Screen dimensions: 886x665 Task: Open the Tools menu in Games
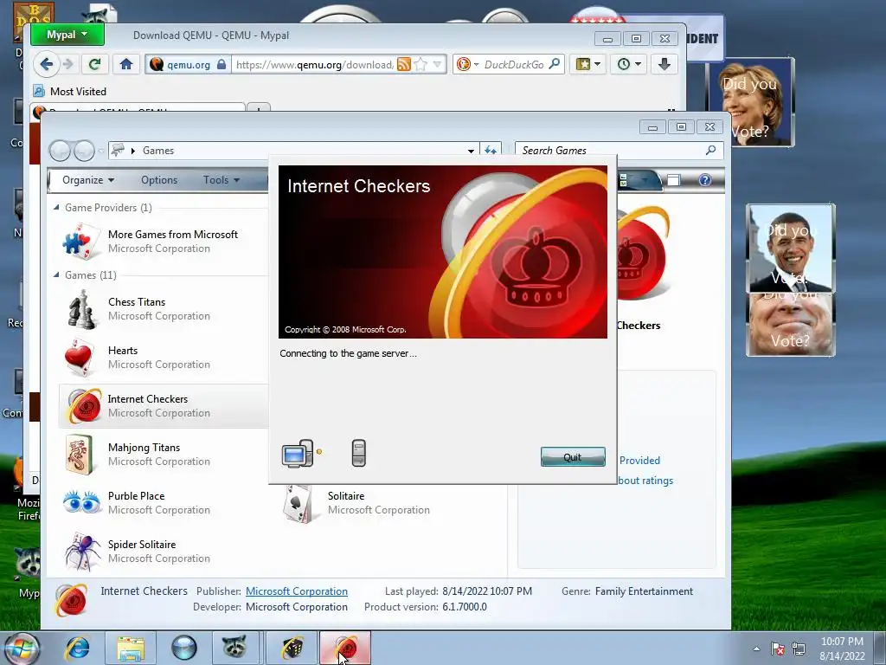[x=221, y=180]
